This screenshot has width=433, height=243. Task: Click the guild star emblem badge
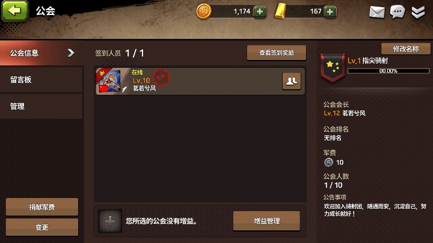333,67
